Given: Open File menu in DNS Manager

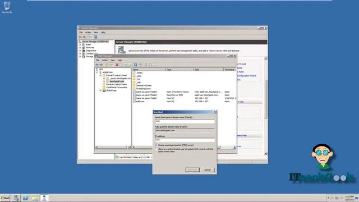Looking at the screenshot, I should (98, 60).
